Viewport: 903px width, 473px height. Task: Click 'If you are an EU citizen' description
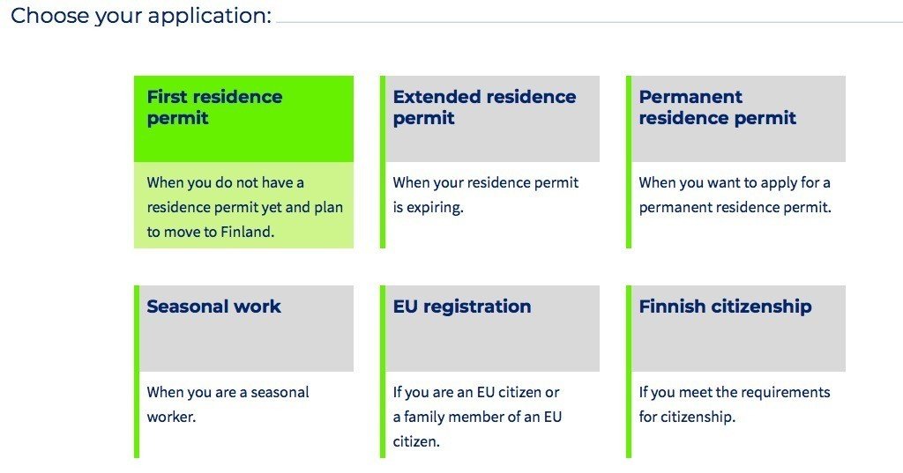pyautogui.click(x=477, y=417)
